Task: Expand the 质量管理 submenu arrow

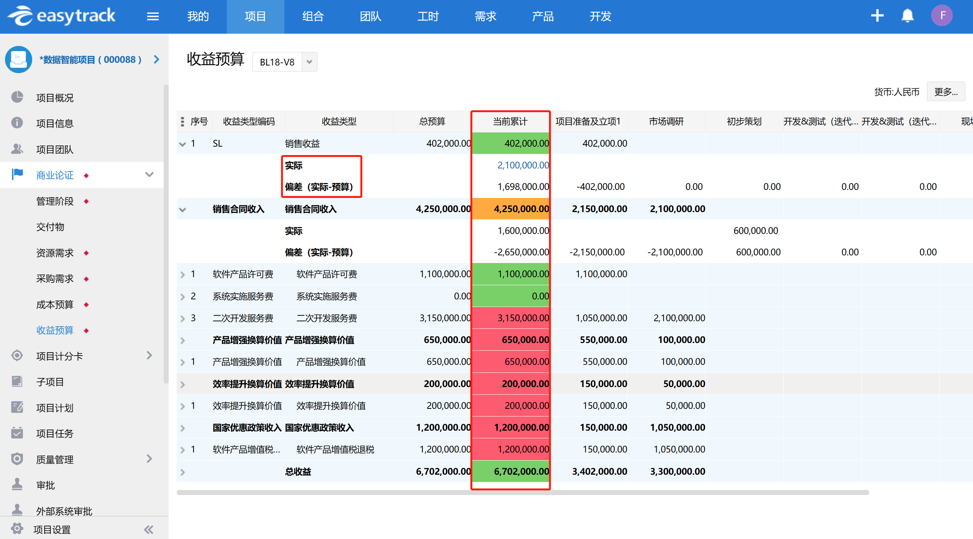Action: click(x=149, y=459)
